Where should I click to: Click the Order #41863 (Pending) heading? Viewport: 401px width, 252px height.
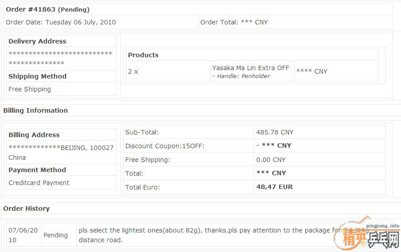pyautogui.click(x=48, y=9)
